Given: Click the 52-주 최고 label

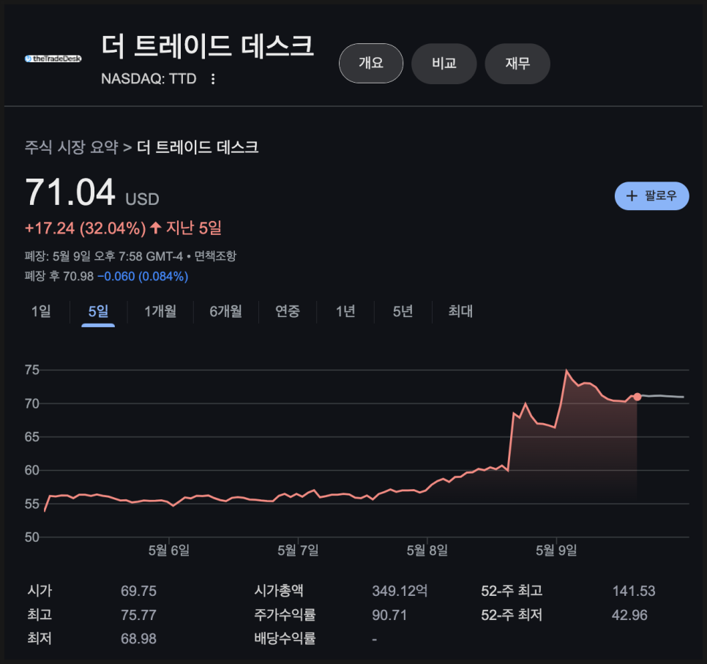Looking at the screenshot, I should 512,591.
